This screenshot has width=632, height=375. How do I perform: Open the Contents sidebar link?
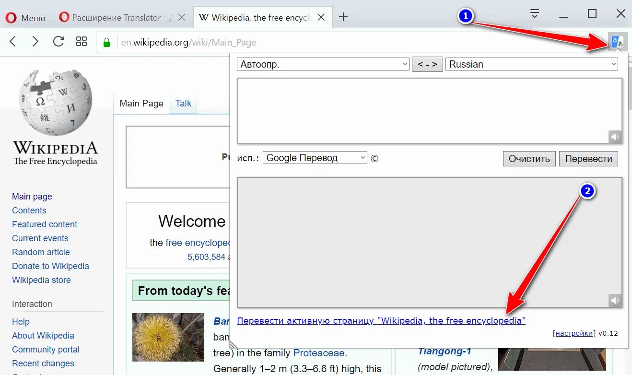(29, 211)
